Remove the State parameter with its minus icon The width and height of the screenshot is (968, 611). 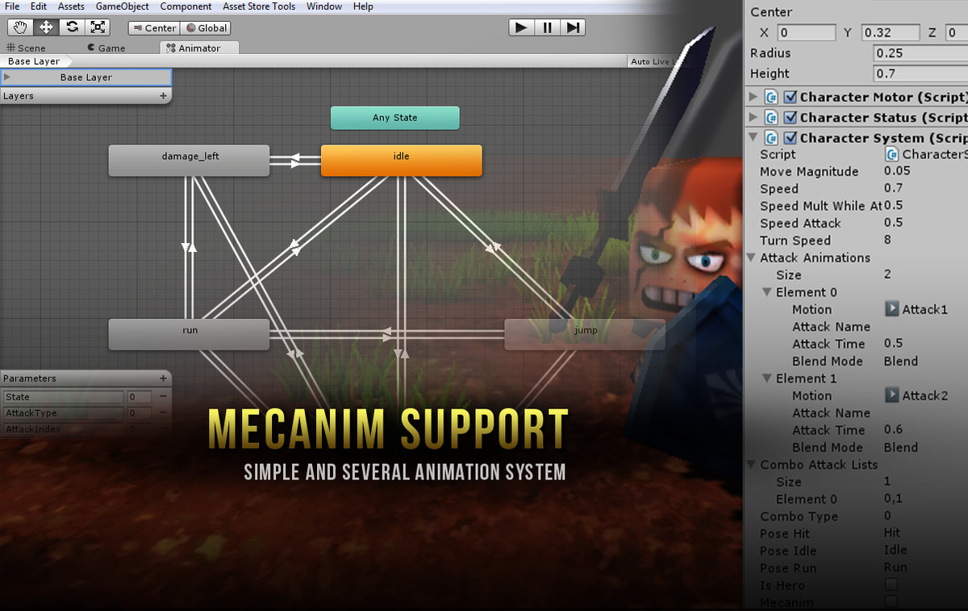click(163, 396)
